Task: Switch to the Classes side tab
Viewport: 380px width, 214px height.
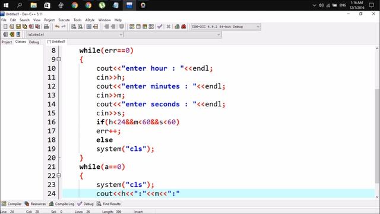Action: click(21, 42)
